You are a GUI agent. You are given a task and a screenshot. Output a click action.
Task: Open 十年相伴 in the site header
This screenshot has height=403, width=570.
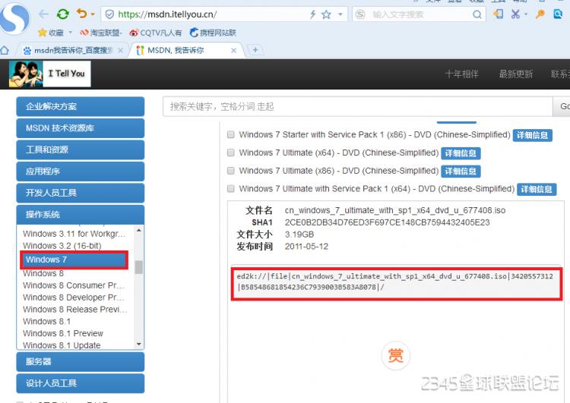[x=461, y=74]
